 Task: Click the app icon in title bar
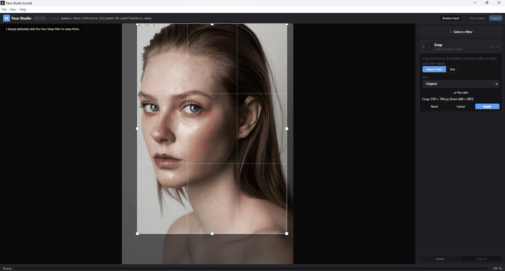[3, 3]
